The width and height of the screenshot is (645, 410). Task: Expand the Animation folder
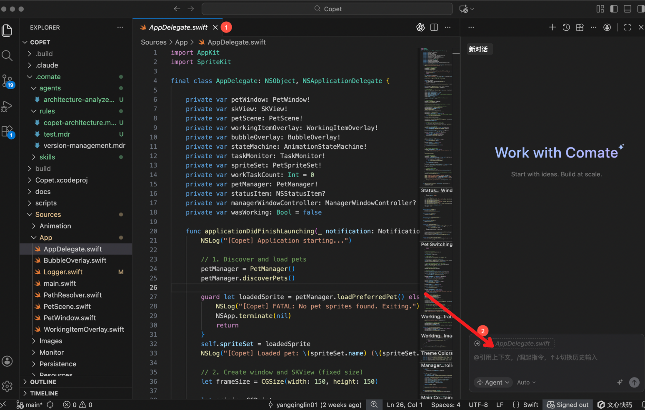(x=55, y=226)
